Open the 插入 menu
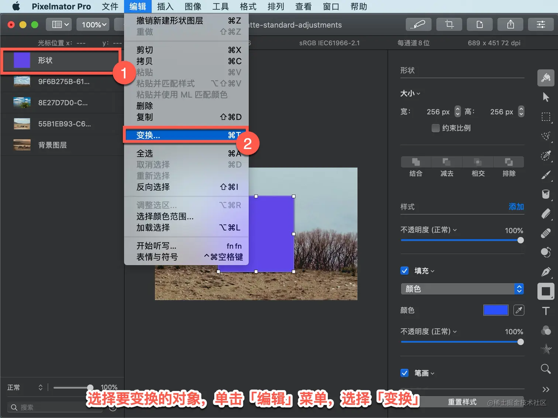The height and width of the screenshot is (418, 558). pyautogui.click(x=165, y=6)
